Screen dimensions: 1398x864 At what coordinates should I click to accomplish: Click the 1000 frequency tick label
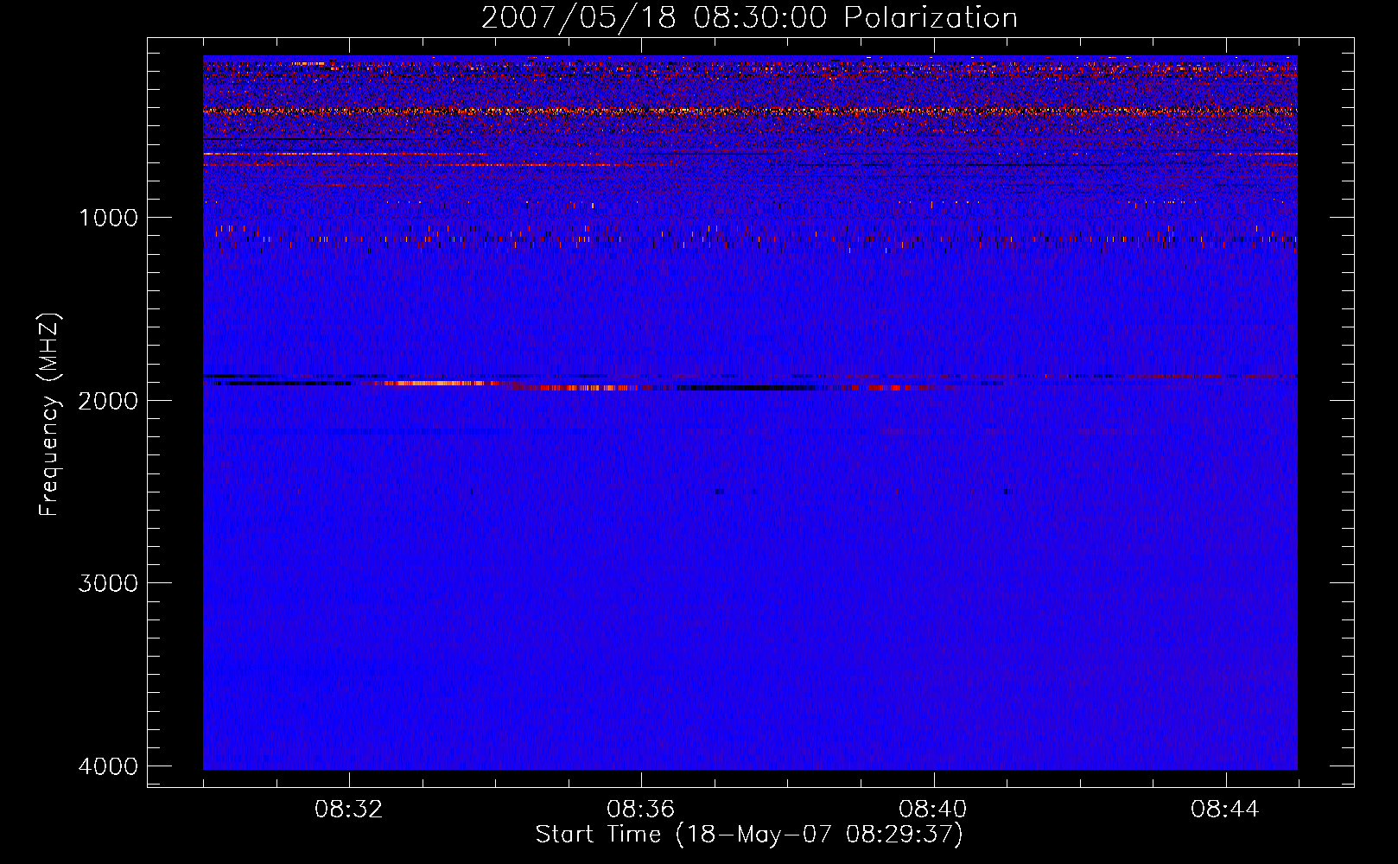[x=108, y=217]
